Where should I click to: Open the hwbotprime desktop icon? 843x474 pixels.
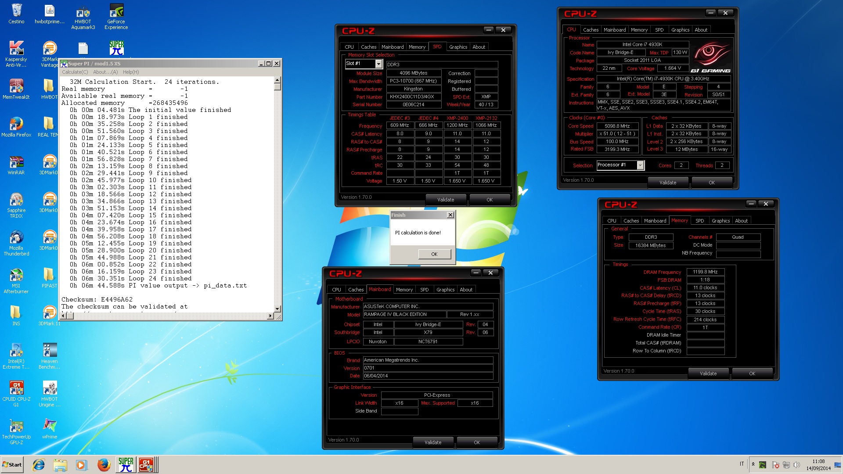pyautogui.click(x=50, y=13)
